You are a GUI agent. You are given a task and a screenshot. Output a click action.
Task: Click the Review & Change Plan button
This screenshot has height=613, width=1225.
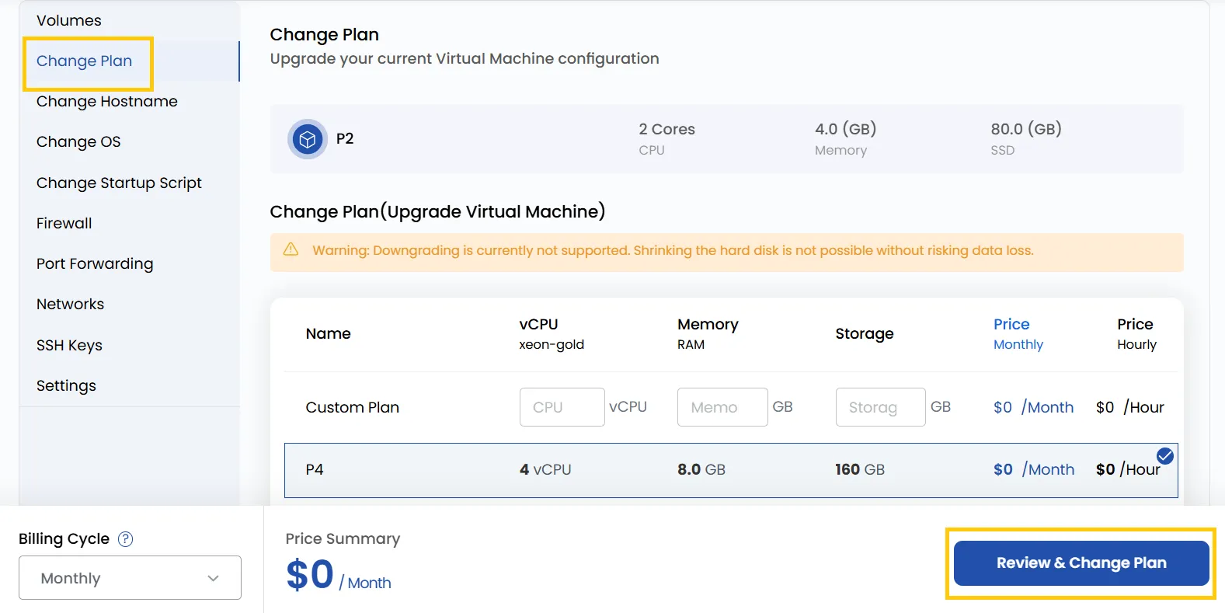coord(1081,563)
